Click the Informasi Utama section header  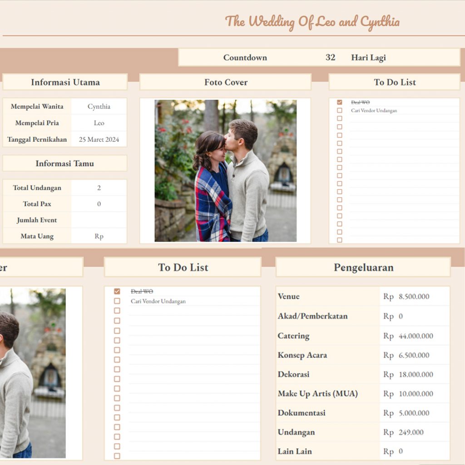(x=65, y=82)
